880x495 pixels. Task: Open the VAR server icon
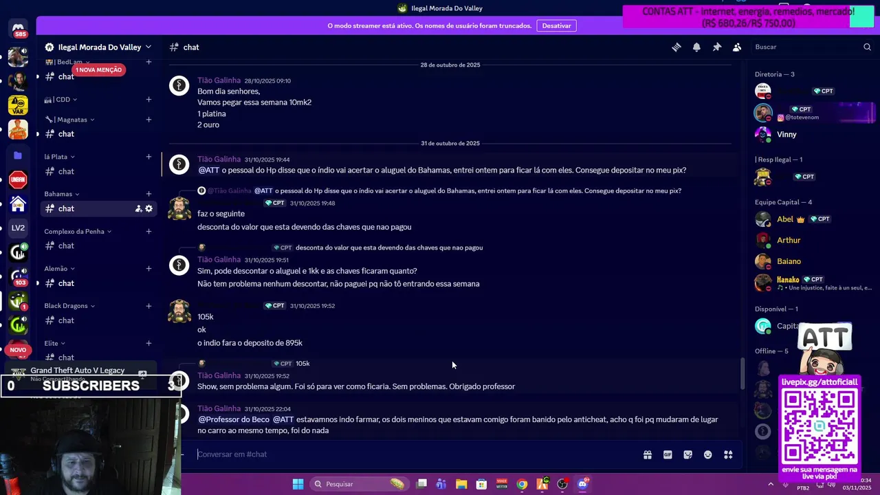[18, 105]
